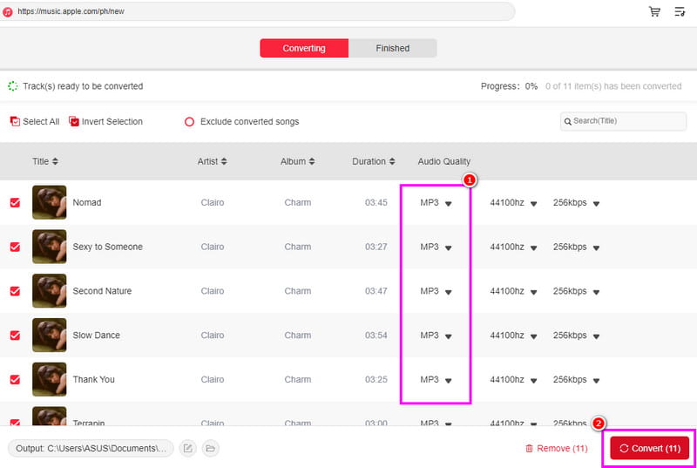Click the Sexy to Someone album thumbnail
The image size is (697, 468).
click(x=50, y=247)
